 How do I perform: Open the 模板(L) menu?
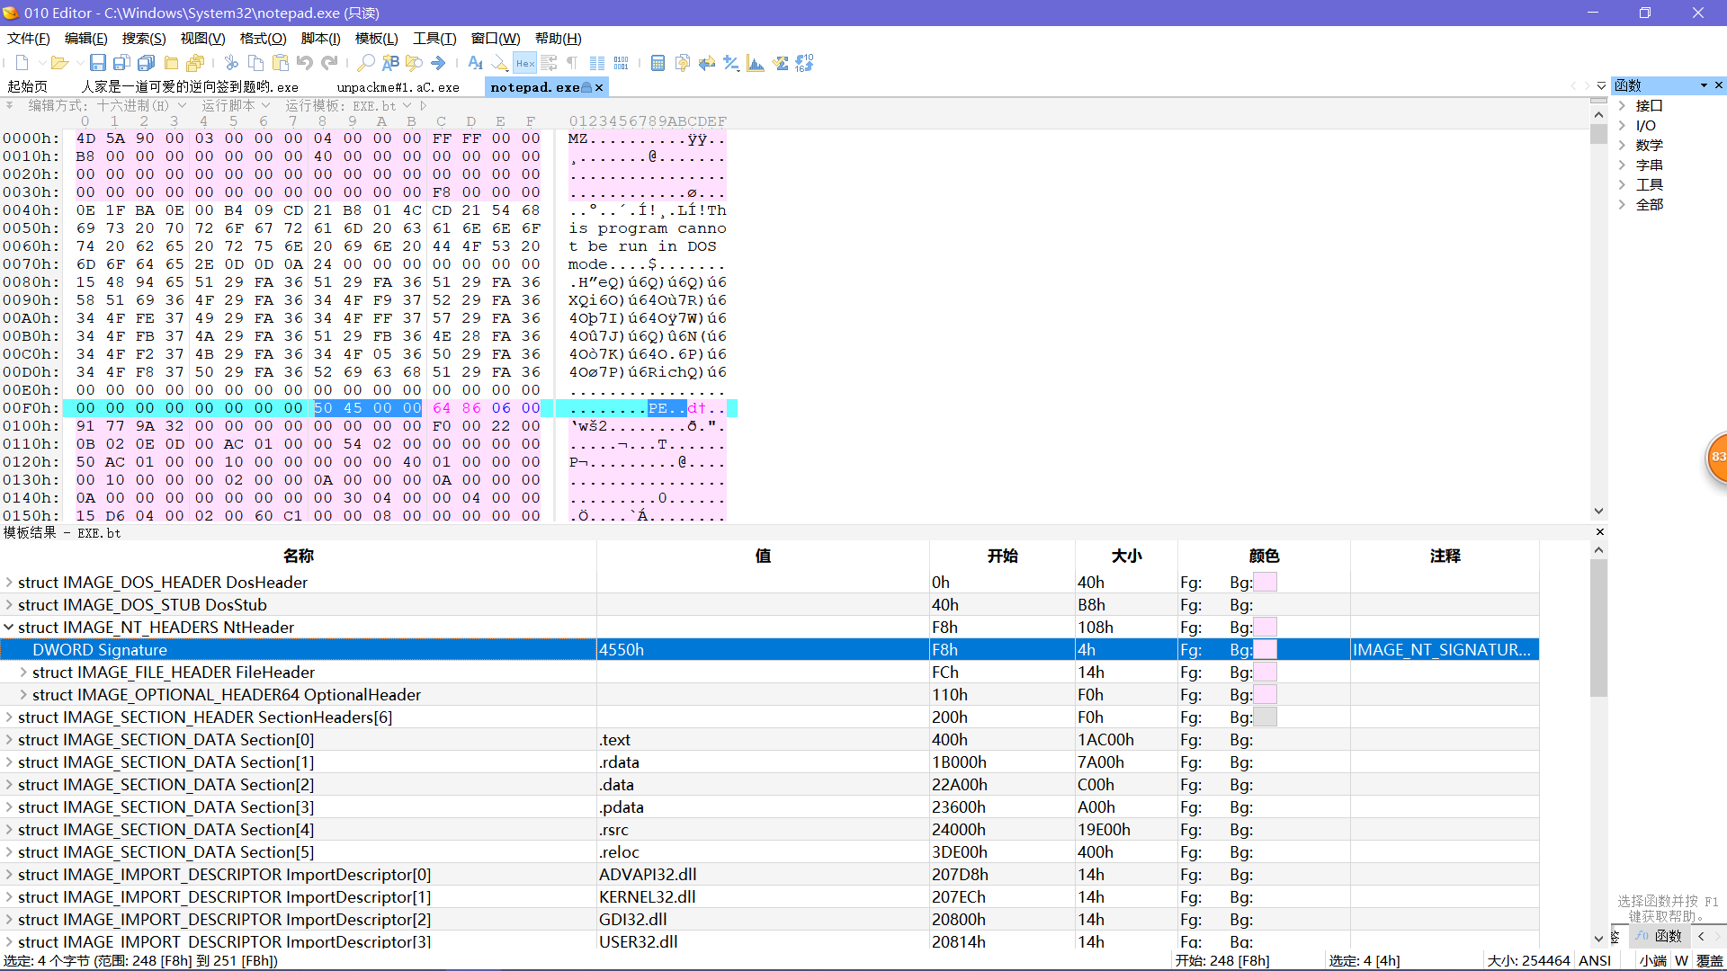tap(376, 39)
